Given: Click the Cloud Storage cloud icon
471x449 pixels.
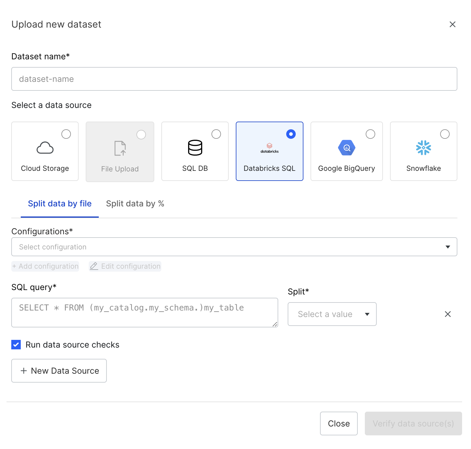Looking at the screenshot, I should [45, 148].
